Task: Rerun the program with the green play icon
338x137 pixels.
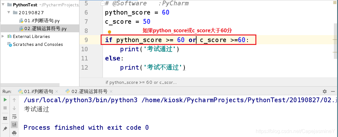Action: [x=5, y=100]
